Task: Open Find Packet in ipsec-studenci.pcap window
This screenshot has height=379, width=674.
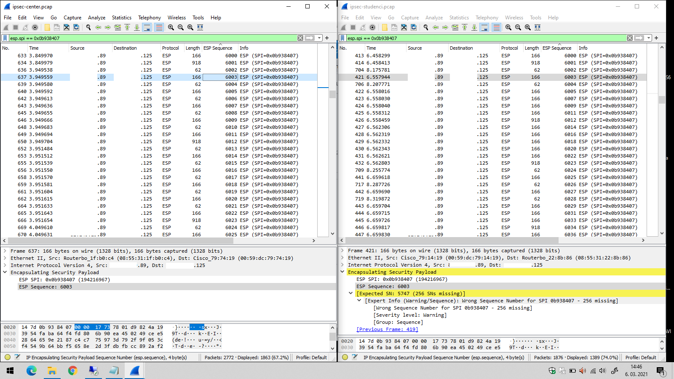Action: tap(426, 27)
